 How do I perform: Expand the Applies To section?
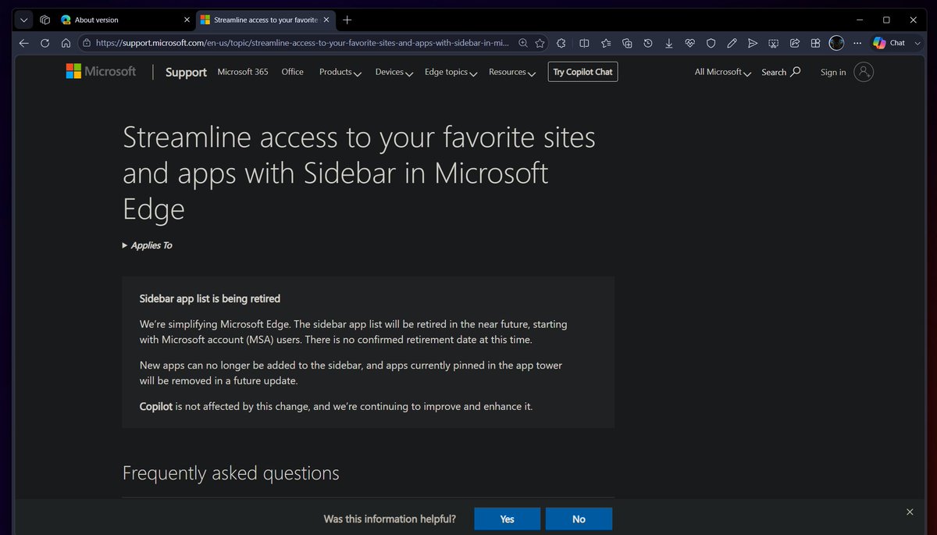click(x=148, y=245)
